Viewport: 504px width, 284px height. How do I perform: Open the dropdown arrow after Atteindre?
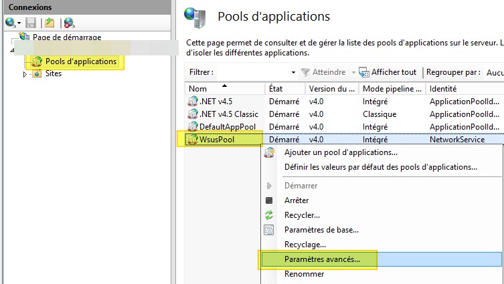click(x=353, y=73)
